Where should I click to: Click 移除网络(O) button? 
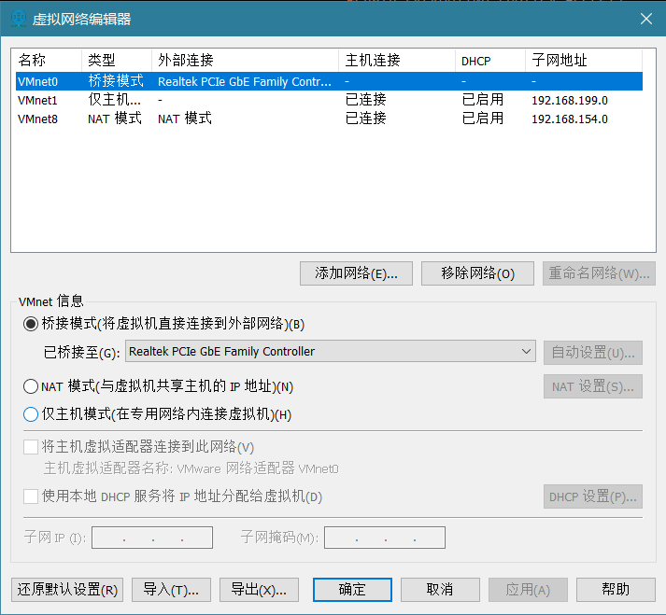477,273
